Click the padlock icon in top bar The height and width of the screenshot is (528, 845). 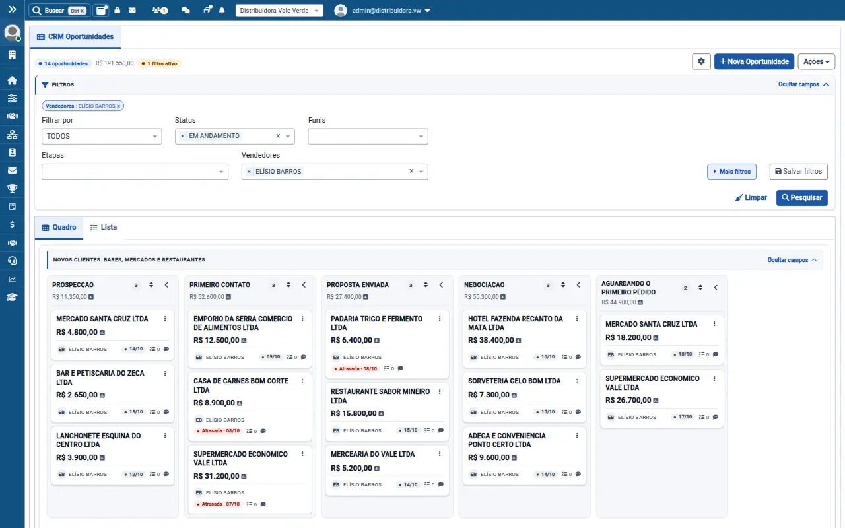(117, 11)
